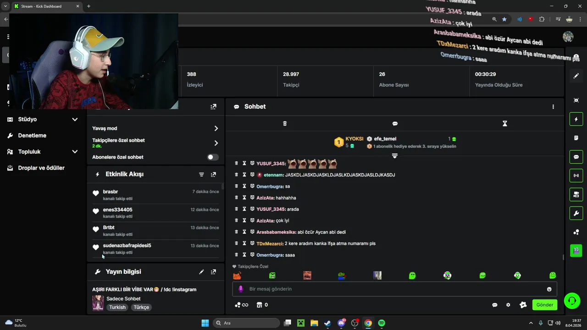Toggle Abonelere özel sohbet switch

point(212,157)
